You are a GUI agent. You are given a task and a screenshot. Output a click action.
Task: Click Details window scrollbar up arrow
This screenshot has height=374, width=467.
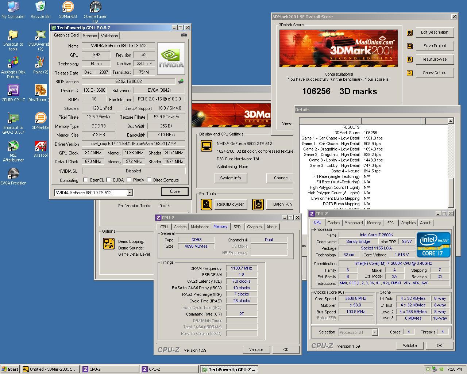pyautogui.click(x=451, y=121)
